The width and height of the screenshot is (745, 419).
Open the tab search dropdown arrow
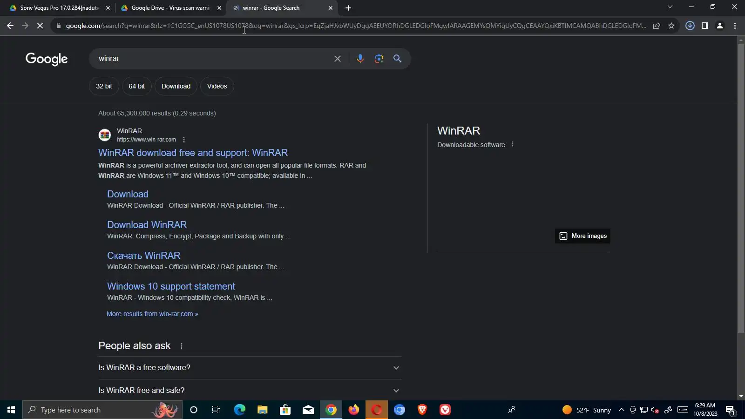point(670,7)
